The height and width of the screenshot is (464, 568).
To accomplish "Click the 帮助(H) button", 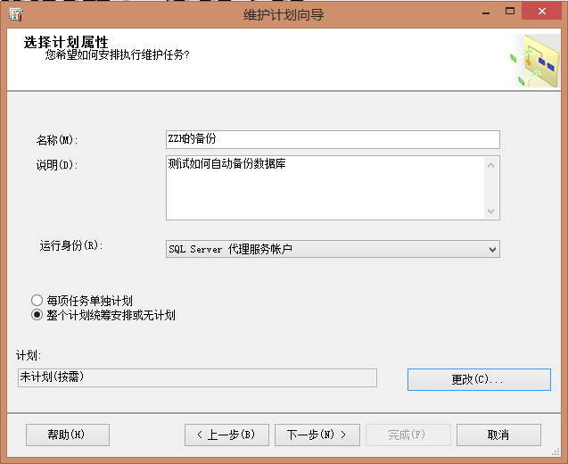I will (x=68, y=435).
